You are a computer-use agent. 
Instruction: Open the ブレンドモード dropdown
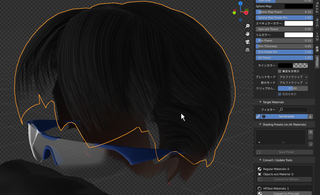click(293, 77)
